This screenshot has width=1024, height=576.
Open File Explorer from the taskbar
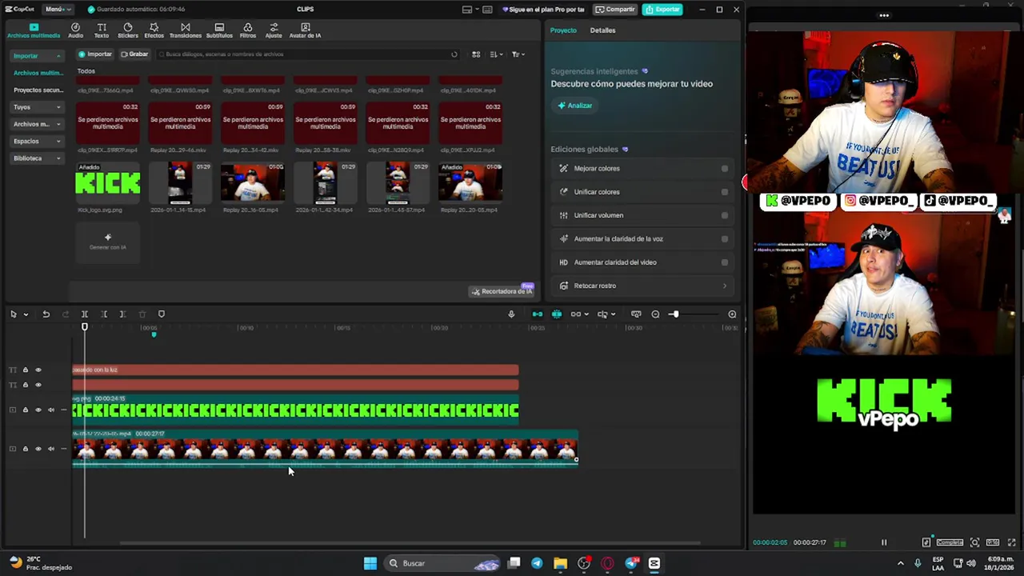point(560,563)
